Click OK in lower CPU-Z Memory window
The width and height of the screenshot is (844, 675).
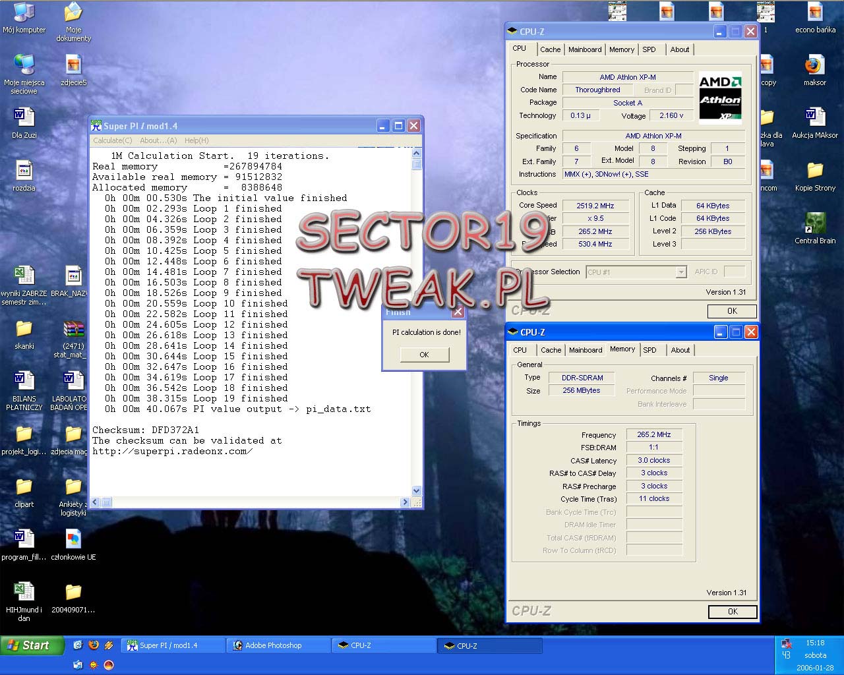point(733,612)
